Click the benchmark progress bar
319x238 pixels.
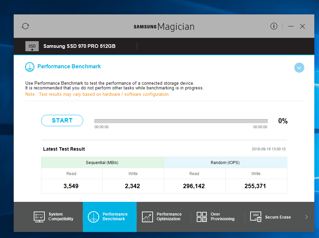tap(181, 121)
